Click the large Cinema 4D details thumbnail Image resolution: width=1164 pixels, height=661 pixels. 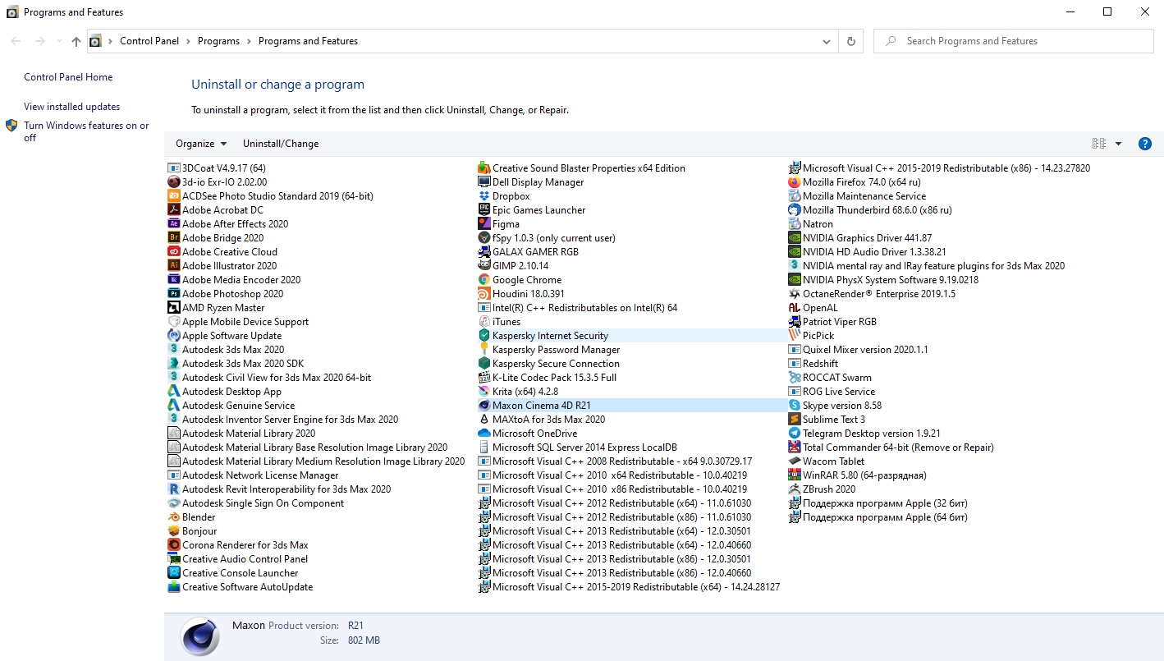pyautogui.click(x=199, y=636)
